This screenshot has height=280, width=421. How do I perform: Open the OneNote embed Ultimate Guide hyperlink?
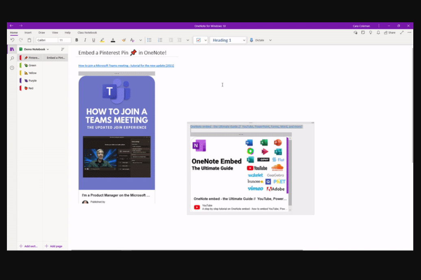tap(246, 127)
